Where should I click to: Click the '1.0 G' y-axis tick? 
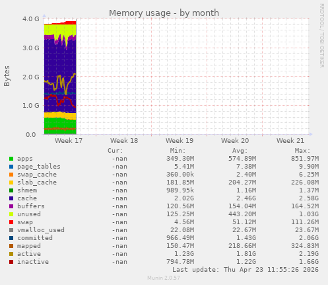click(31, 106)
